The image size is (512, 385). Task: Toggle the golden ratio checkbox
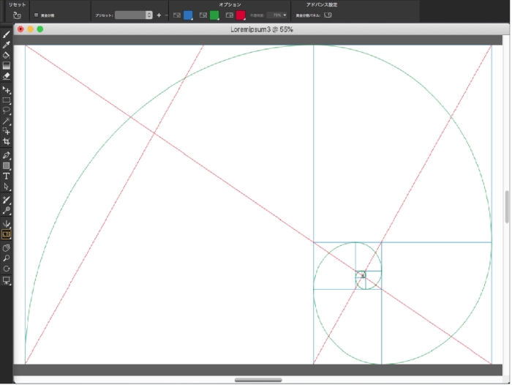[37, 15]
